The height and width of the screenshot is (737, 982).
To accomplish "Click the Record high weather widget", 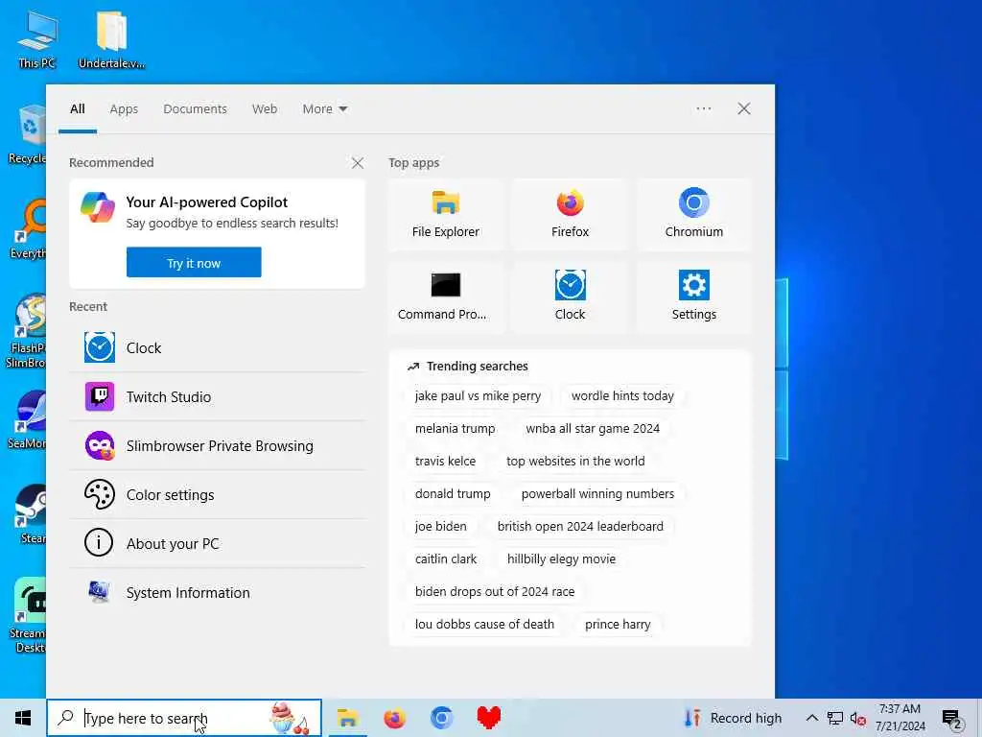I will tap(733, 718).
